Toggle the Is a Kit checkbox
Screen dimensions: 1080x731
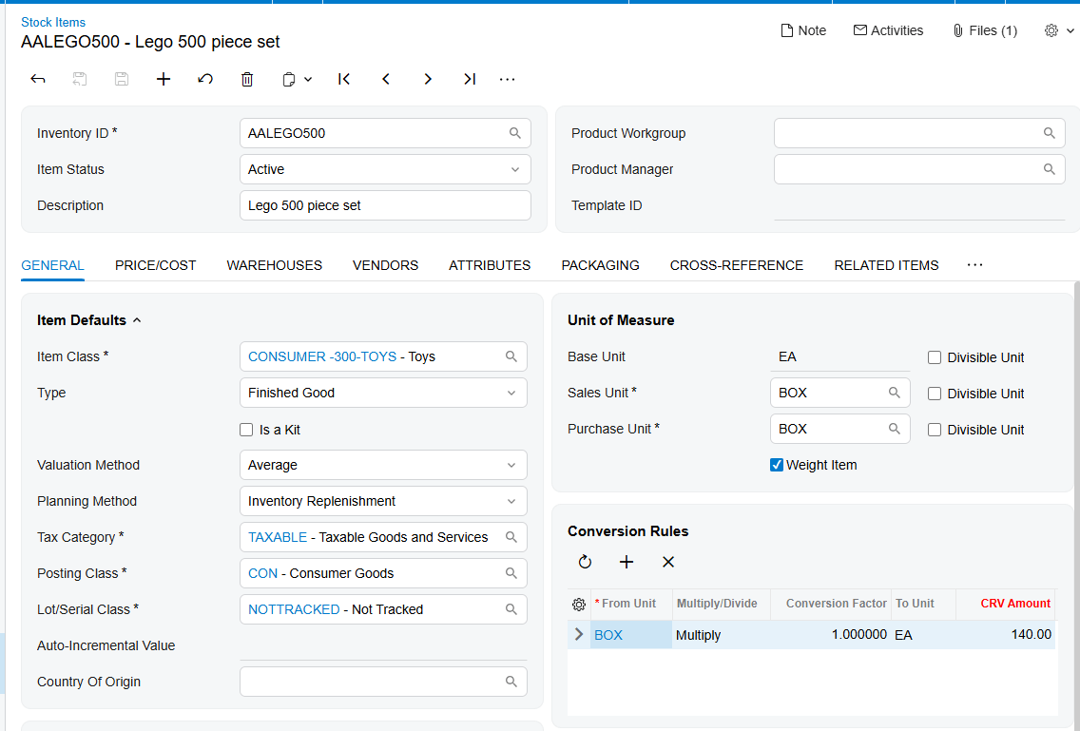[246, 430]
